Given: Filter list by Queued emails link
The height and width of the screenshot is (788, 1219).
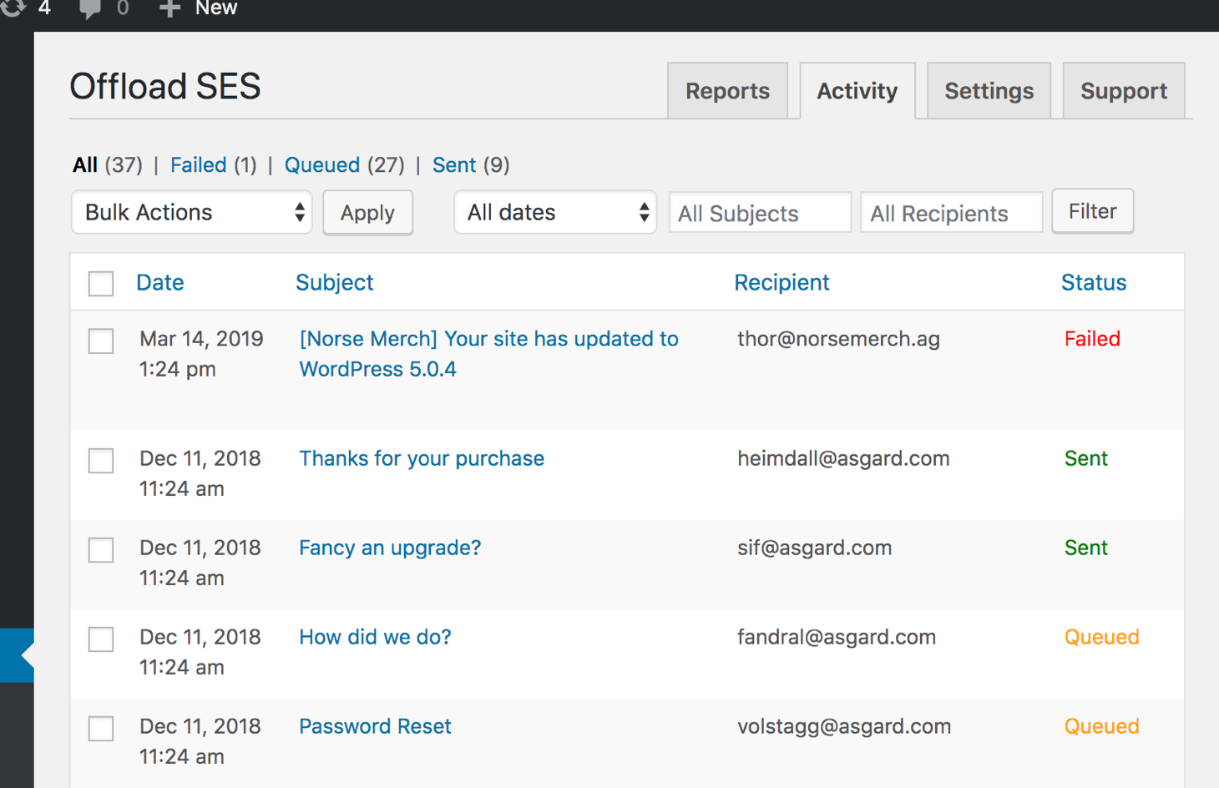Looking at the screenshot, I should [322, 165].
